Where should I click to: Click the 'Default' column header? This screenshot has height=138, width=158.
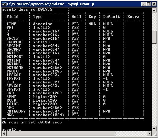(111, 17)
